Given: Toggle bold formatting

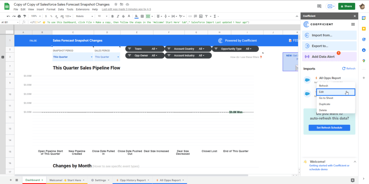Looking at the screenshot, I should point(112,16).
